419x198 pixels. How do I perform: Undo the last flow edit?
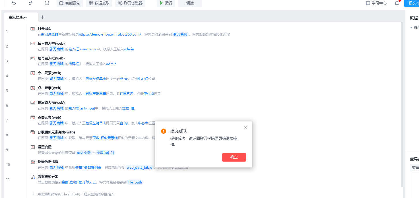pos(14,3)
